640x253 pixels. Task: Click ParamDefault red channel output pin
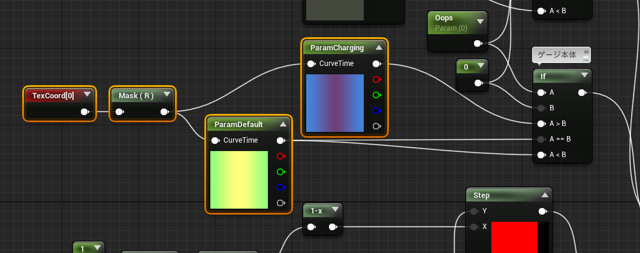pos(281,156)
